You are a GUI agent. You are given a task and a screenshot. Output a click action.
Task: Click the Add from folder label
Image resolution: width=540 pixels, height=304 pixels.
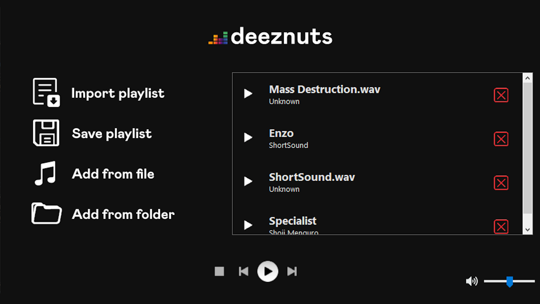[x=123, y=214]
